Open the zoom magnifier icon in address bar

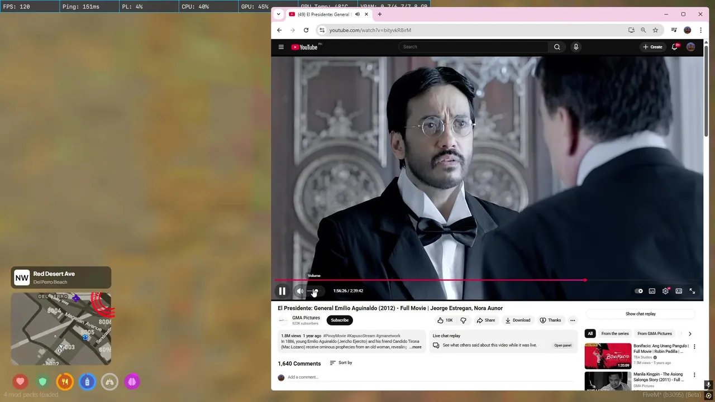click(643, 30)
